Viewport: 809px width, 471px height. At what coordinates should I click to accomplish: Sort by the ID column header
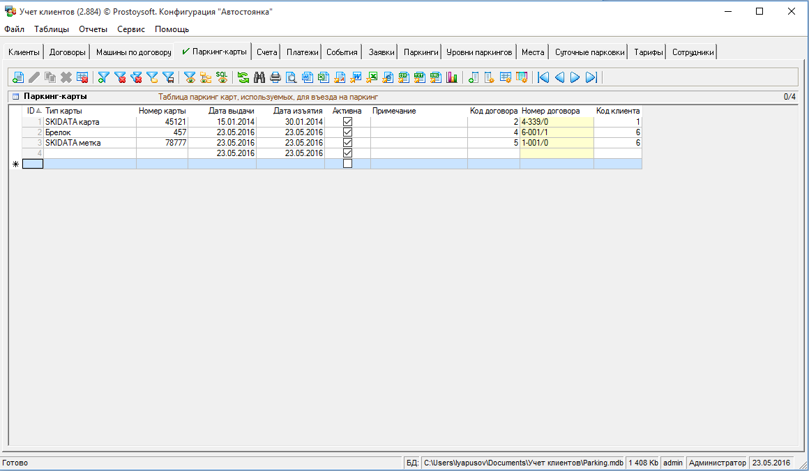pyautogui.click(x=32, y=111)
